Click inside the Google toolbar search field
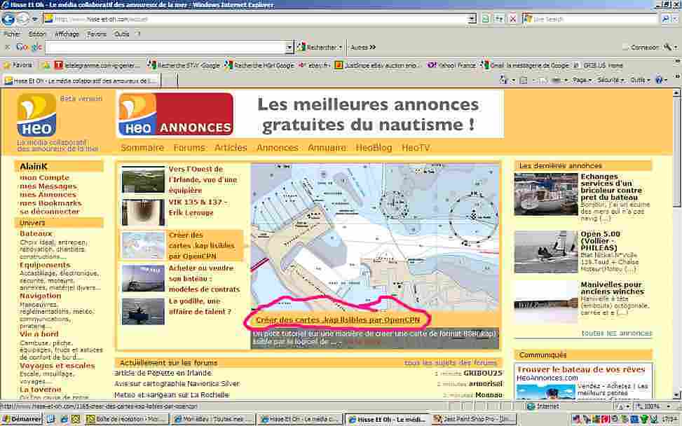This screenshot has height=426, width=682. click(165, 48)
